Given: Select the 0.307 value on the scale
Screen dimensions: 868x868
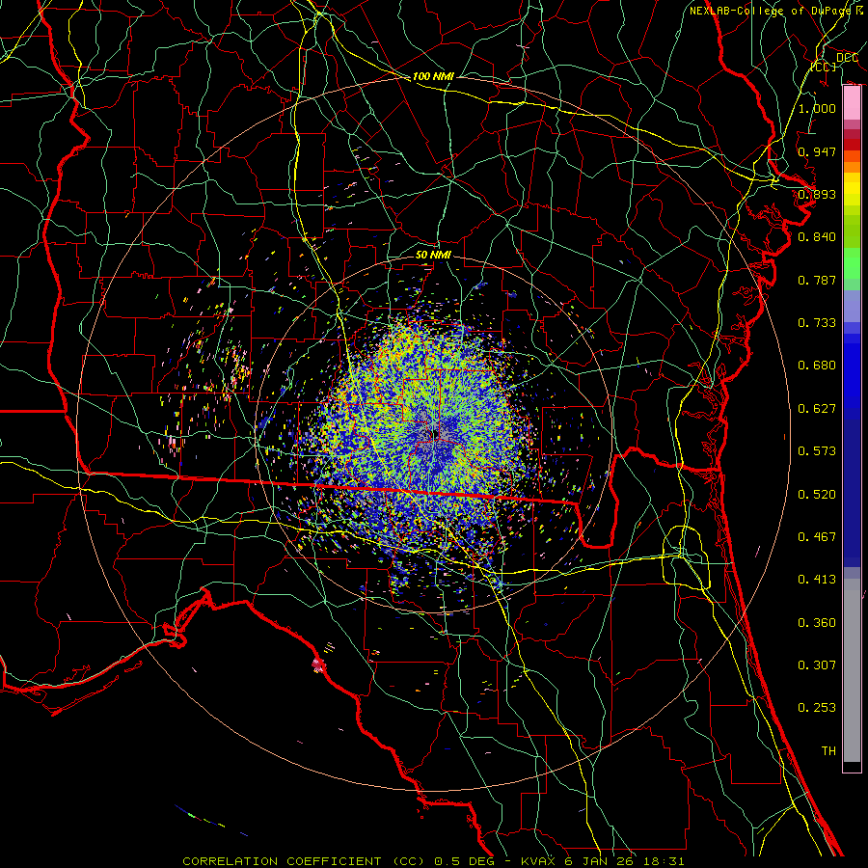Looking at the screenshot, I should 817,665.
